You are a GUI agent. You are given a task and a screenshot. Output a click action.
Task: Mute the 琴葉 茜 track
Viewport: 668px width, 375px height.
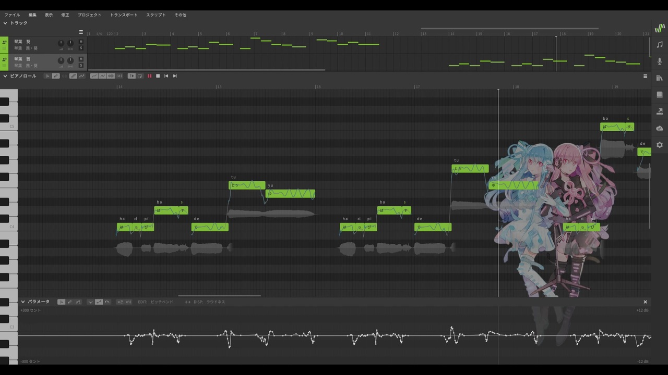point(81,59)
